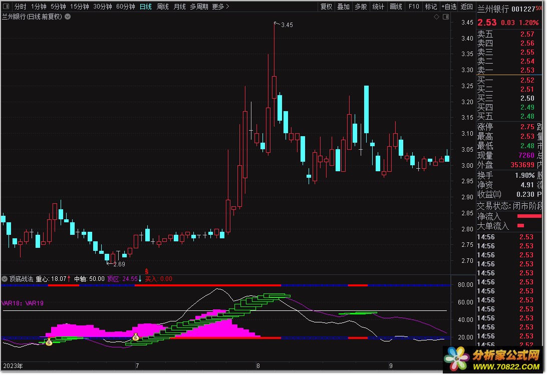Click the 现量 value 7260
Screen dimensions: 548x375
click(526, 155)
